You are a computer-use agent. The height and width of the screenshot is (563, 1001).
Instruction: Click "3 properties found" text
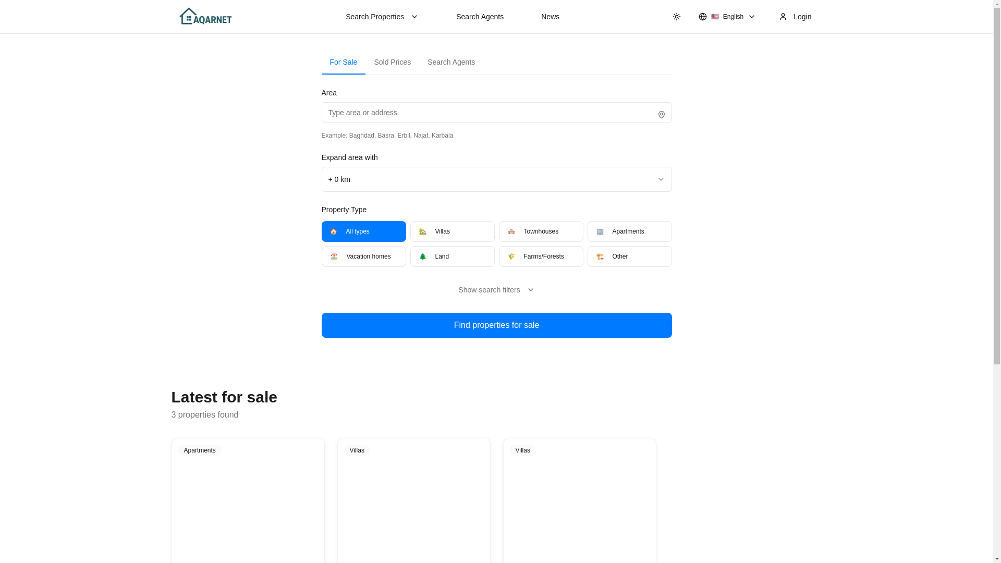point(205,415)
